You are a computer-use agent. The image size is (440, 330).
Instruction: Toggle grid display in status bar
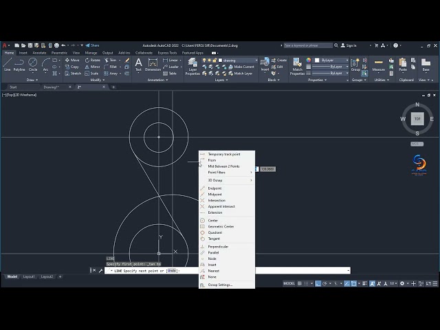pyautogui.click(x=300, y=283)
